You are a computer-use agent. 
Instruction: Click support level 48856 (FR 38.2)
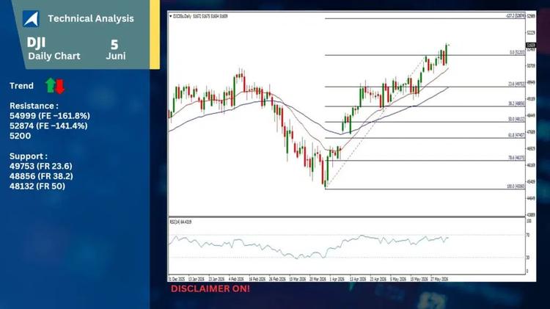point(41,176)
